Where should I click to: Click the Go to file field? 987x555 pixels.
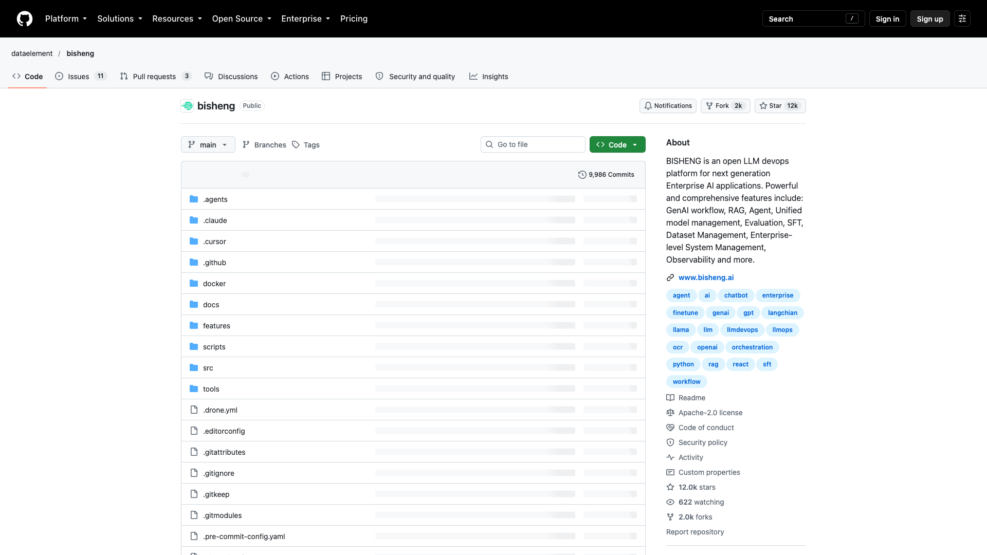pos(533,144)
